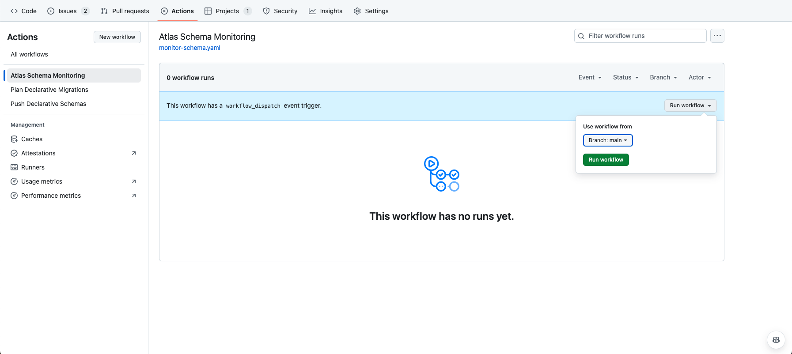Select Plan Declarative Migrations workflow
The width and height of the screenshot is (792, 354).
pos(74,90)
